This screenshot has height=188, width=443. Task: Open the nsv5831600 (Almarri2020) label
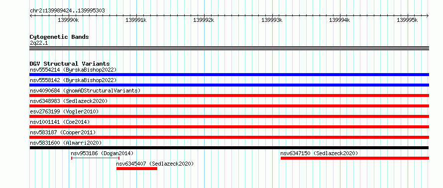click(x=66, y=143)
